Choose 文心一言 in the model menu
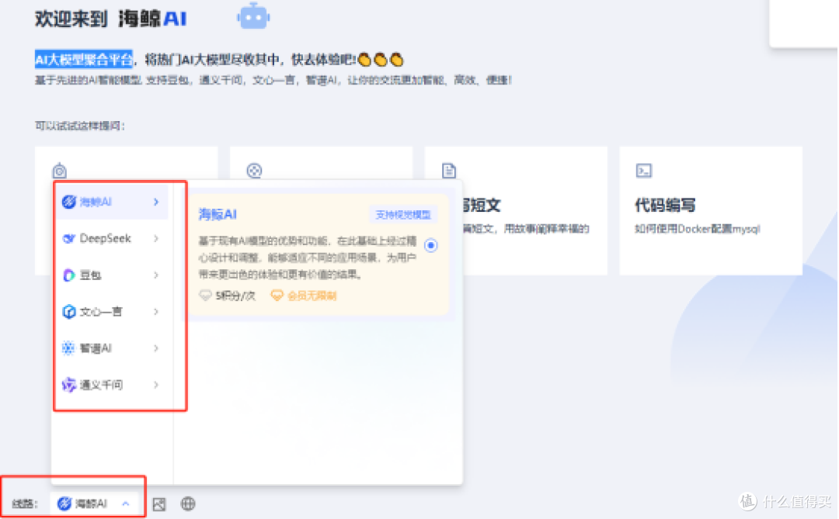Screen dimensions: 839x519 click(x=112, y=312)
